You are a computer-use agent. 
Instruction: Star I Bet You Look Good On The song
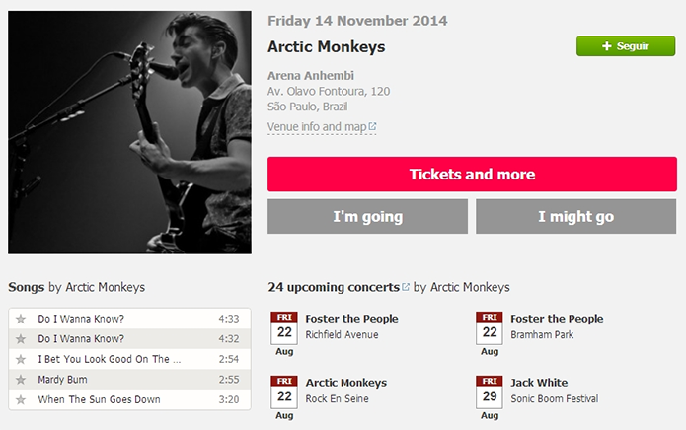point(21,359)
